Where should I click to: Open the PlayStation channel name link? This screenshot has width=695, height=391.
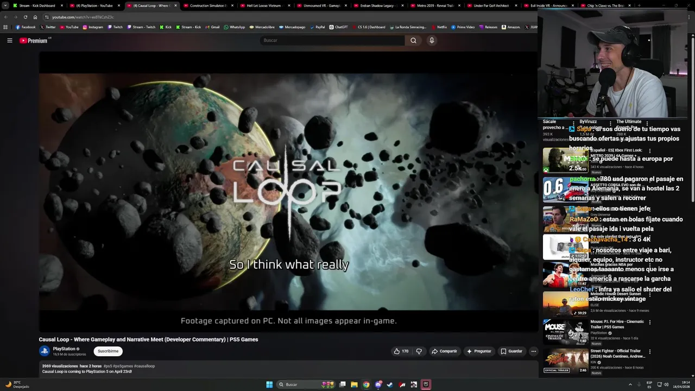[64, 349]
